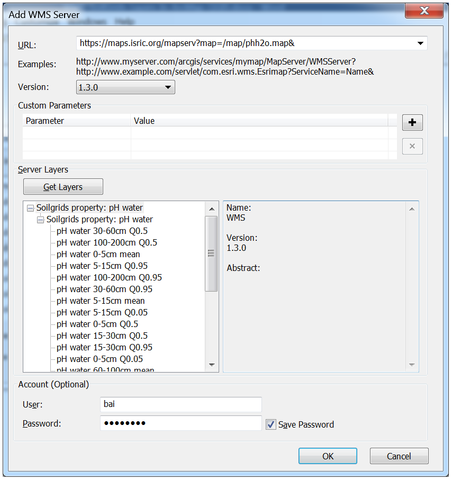Open the Version 1.3.0 dropdown
This screenshot has height=480, width=452.
pyautogui.click(x=167, y=87)
